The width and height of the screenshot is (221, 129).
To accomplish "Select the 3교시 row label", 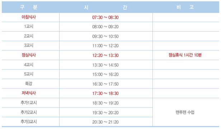I will (29, 46).
